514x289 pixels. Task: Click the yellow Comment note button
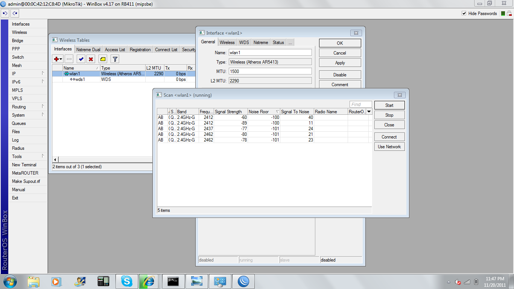(x=103, y=59)
